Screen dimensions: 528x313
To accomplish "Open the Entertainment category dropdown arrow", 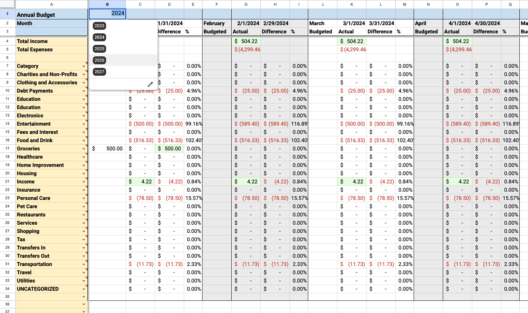I will pos(83,123).
